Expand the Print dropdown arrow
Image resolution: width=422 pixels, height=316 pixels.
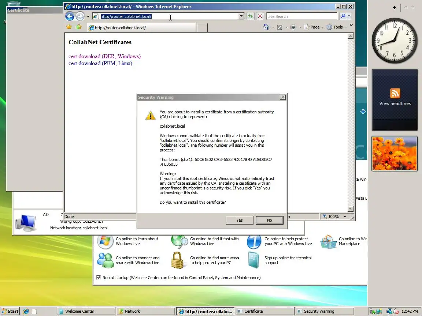(x=300, y=27)
